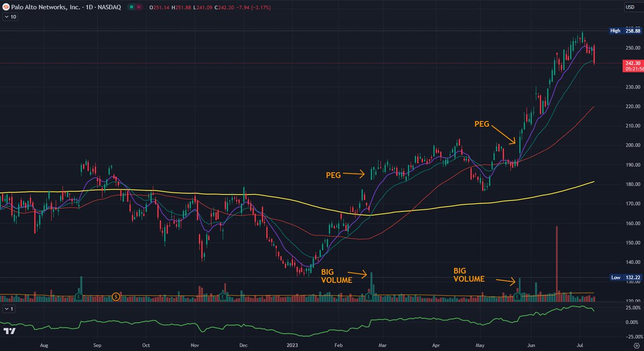
Task: Click the late November earnings E marker
Action: pos(222,296)
